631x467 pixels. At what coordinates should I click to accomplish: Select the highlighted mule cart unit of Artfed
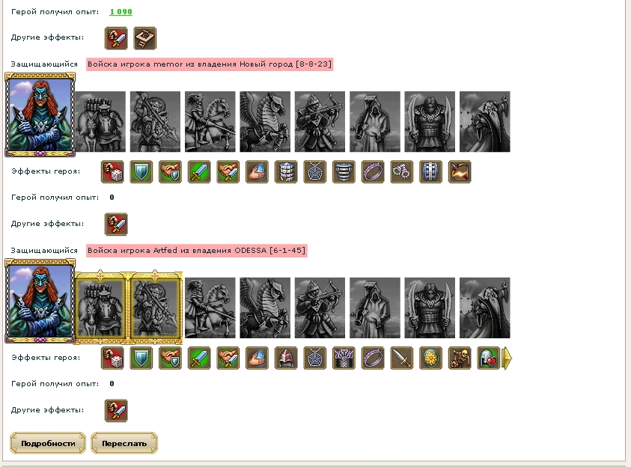pos(100,308)
